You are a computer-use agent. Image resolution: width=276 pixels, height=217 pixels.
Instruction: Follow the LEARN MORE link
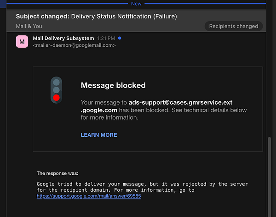coord(99,135)
